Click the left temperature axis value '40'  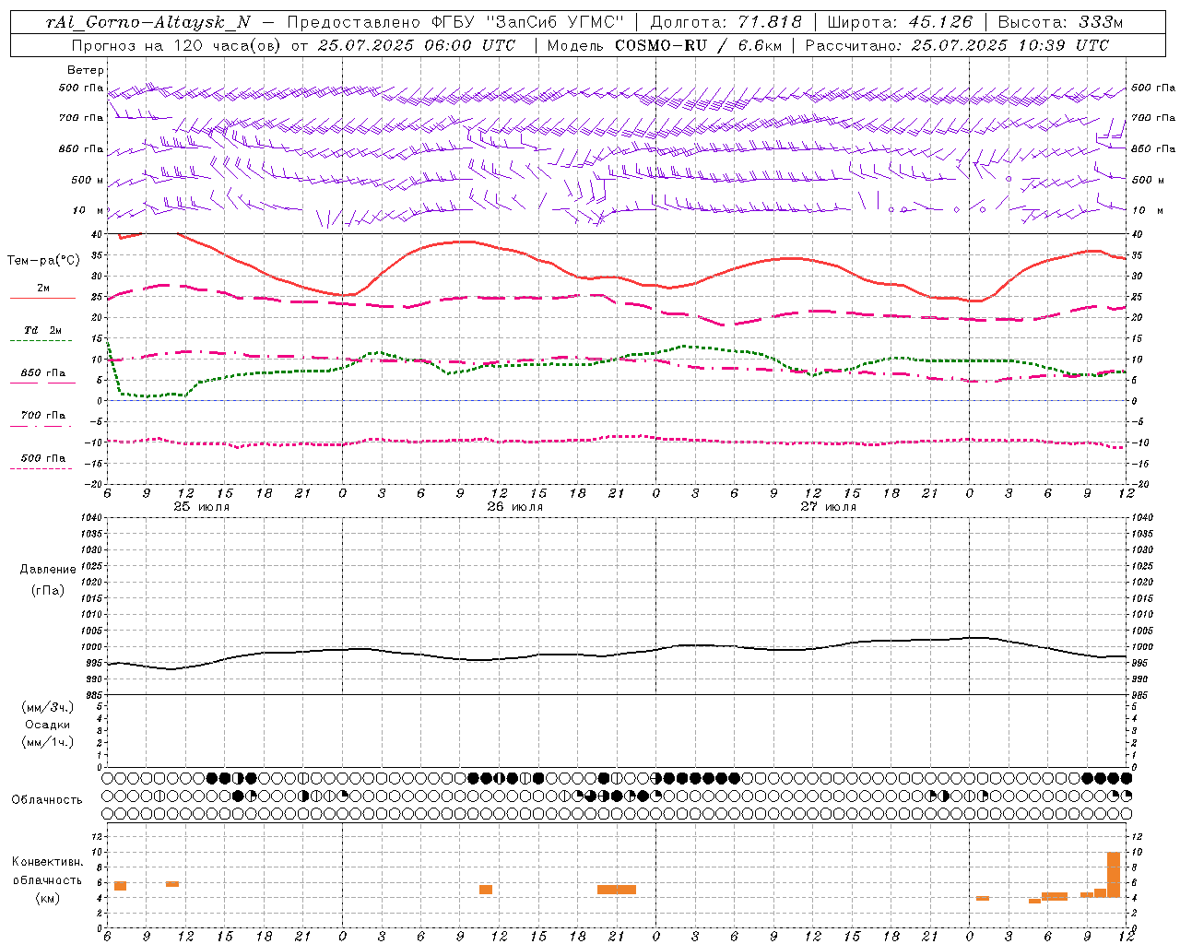(x=97, y=235)
